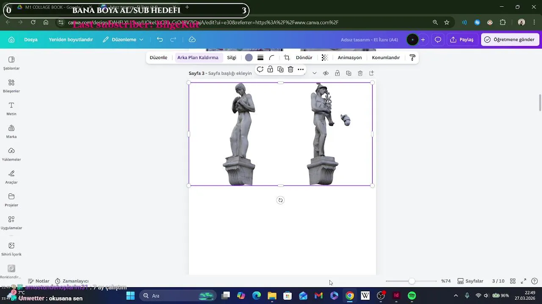The width and height of the screenshot is (542, 304).
Task: Open the purple border color swatch
Action: pos(249,57)
